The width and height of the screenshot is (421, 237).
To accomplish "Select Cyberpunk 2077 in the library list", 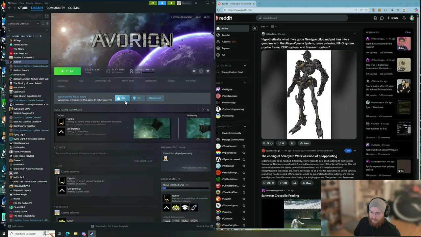I will (22, 109).
